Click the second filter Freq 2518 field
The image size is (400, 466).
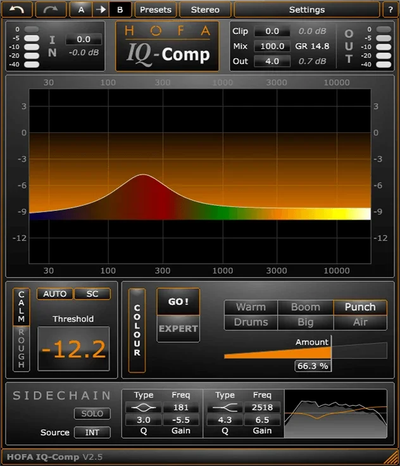262,408
